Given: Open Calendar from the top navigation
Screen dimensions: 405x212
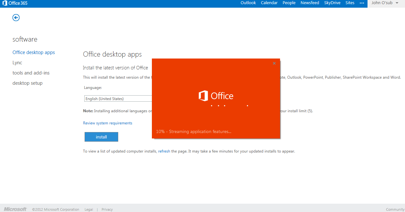Looking at the screenshot, I should (269, 3).
